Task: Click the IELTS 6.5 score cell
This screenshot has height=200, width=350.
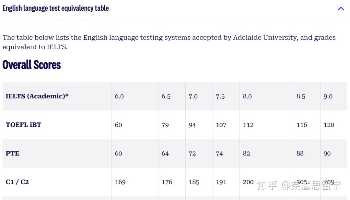Action: [x=166, y=96]
